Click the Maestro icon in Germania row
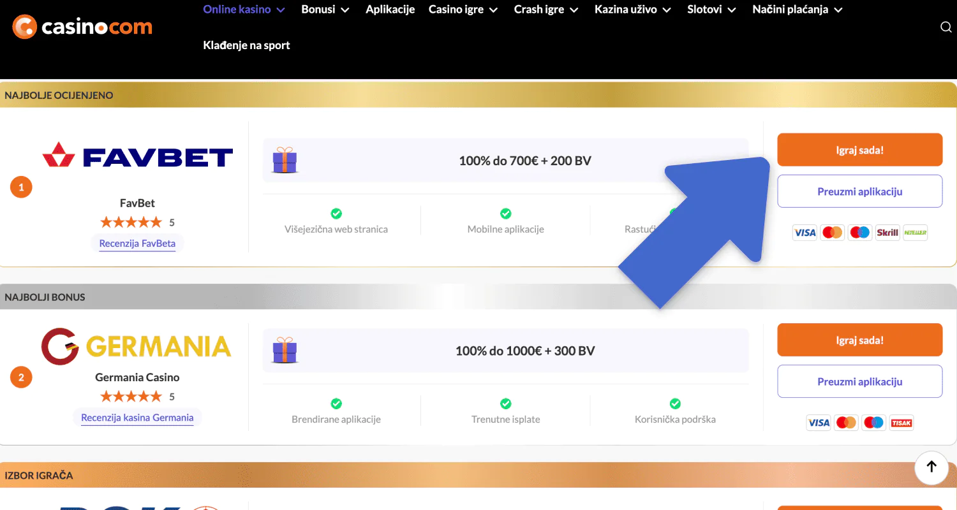957x510 pixels. click(x=873, y=423)
